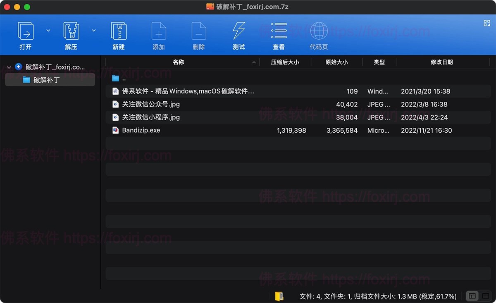
Task: Open the 查看 viewer icon
Action: click(x=279, y=31)
